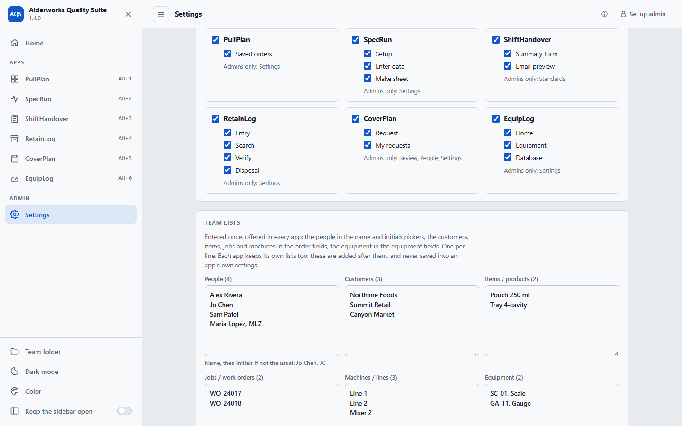Open RetainLog app from sidebar
The width and height of the screenshot is (682, 426).
tap(71, 139)
